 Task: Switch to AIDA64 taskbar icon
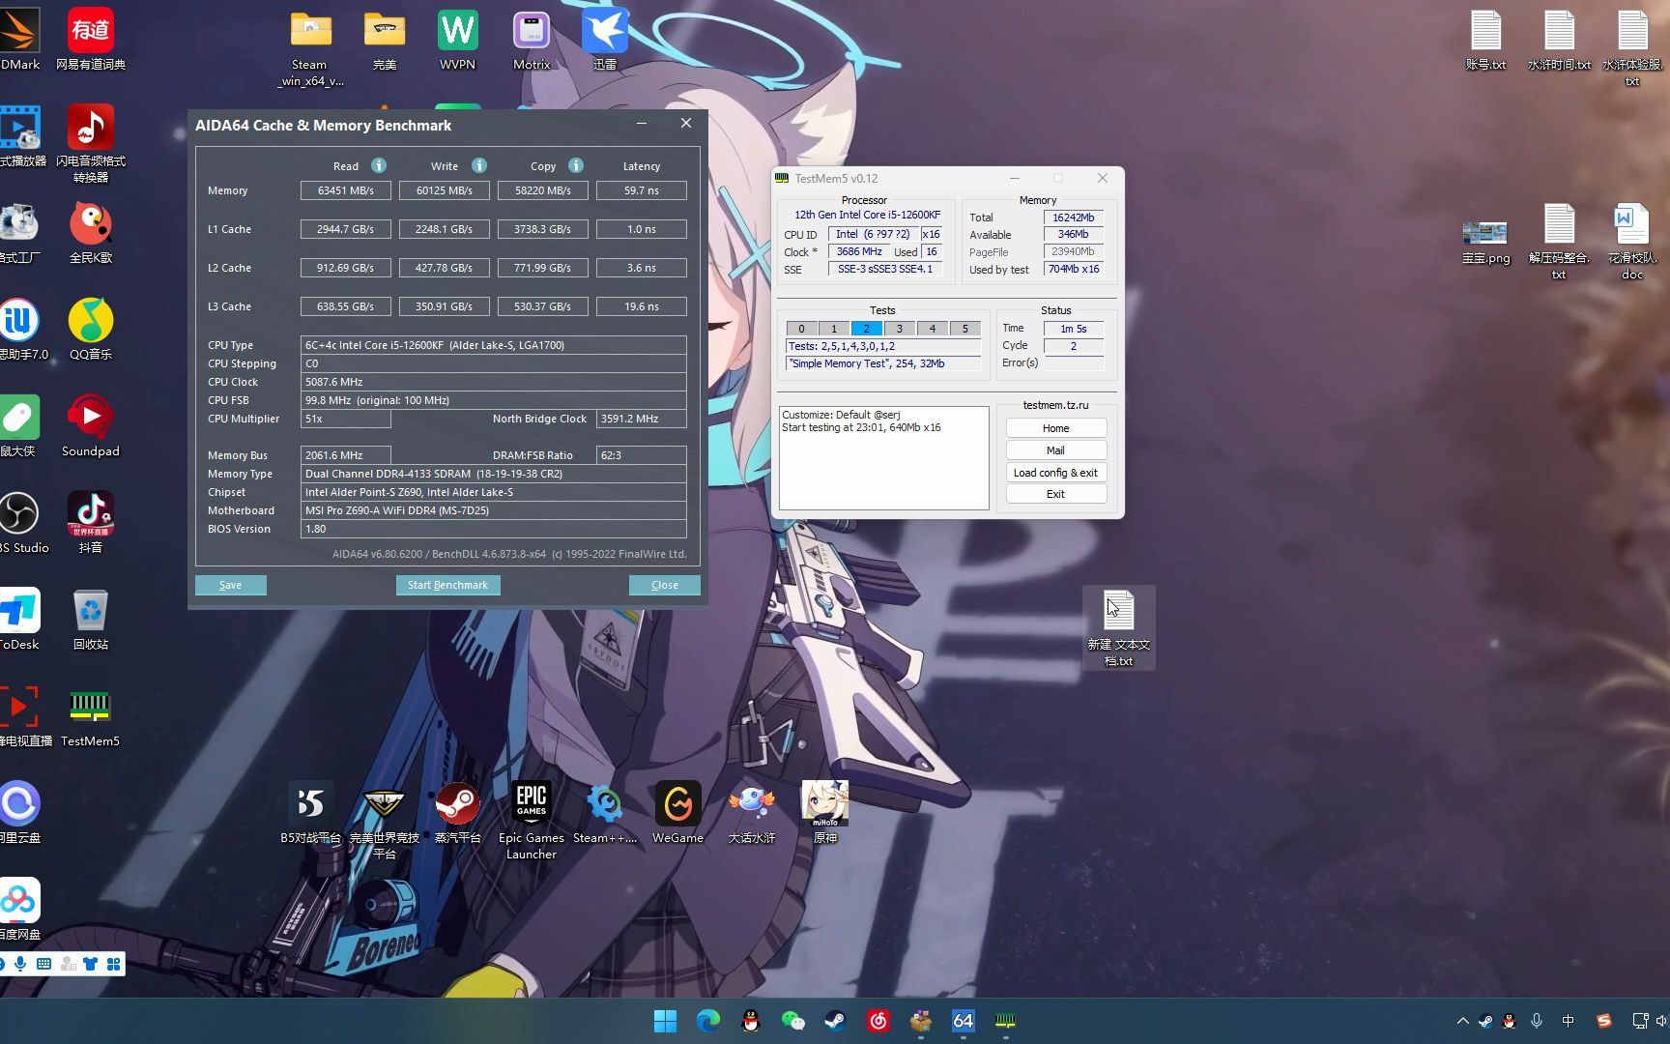[963, 1021]
